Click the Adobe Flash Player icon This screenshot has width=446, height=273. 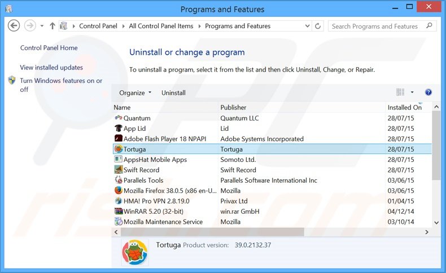pos(119,139)
